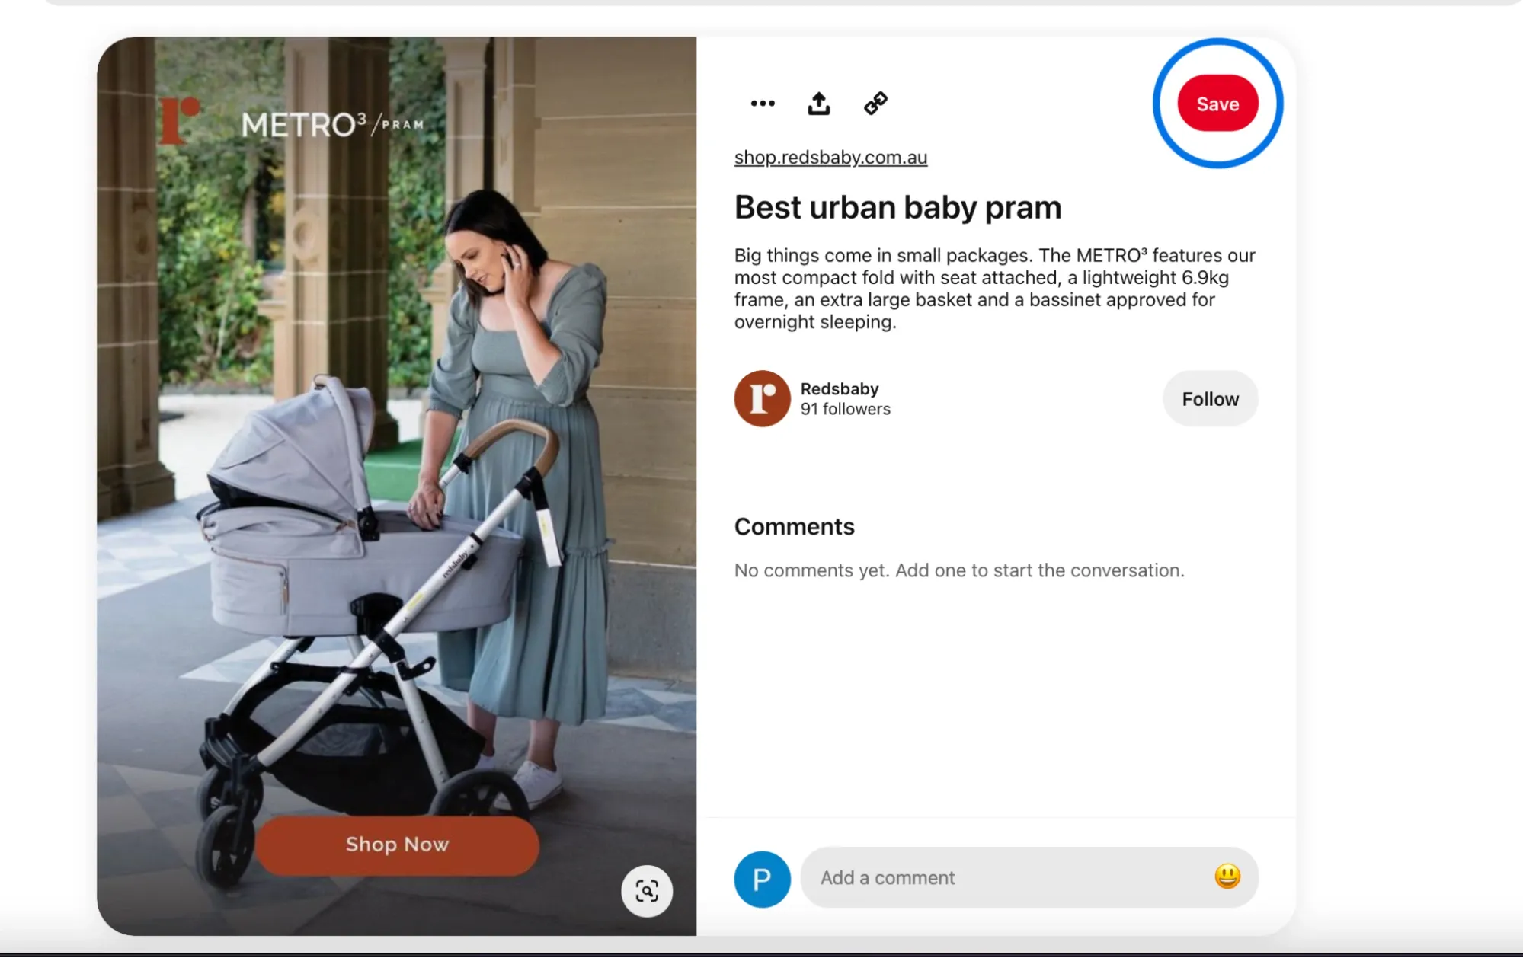The height and width of the screenshot is (958, 1523).
Task: Focus the Add a comment field
Action: click(x=1029, y=878)
